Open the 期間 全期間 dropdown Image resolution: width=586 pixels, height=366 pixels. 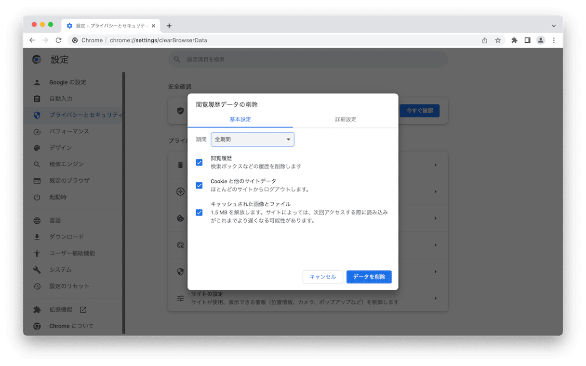[x=253, y=139]
